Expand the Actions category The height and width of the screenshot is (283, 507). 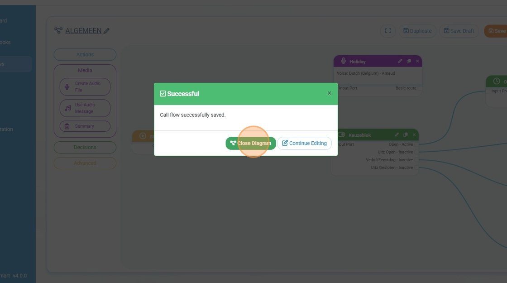point(85,55)
